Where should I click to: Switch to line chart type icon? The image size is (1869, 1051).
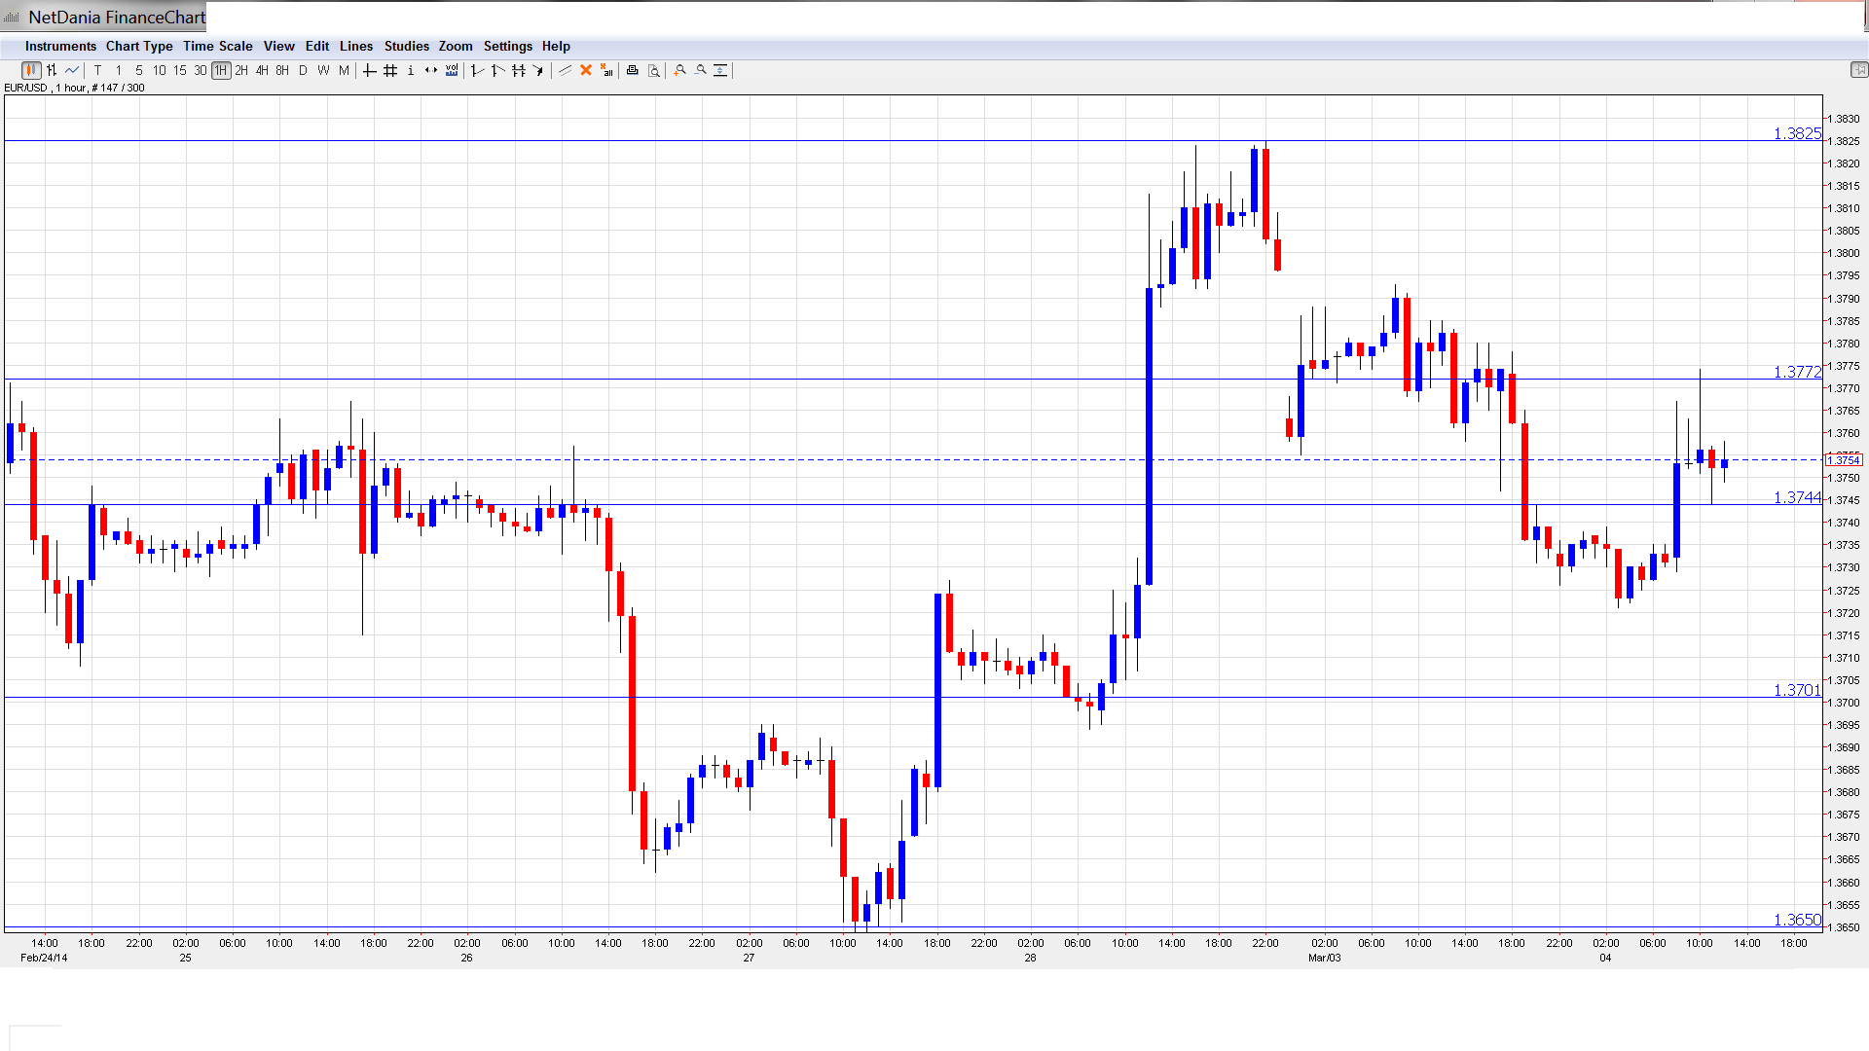72,70
